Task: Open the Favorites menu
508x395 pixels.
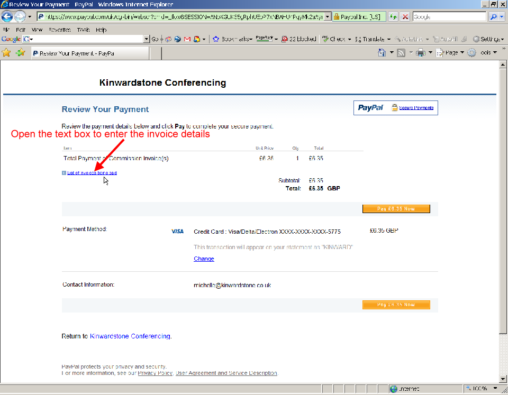Action: (x=60, y=30)
